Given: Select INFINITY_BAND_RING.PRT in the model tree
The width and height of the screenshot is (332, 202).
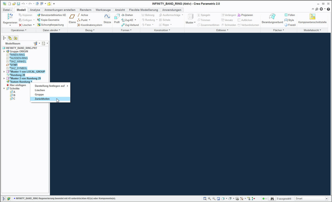Looking at the screenshot, I should pyautogui.click(x=21, y=48).
